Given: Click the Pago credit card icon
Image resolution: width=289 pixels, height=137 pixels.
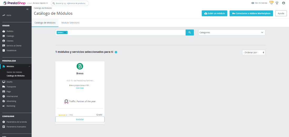Looking at the screenshot, I should pyautogui.click(x=4, y=92).
